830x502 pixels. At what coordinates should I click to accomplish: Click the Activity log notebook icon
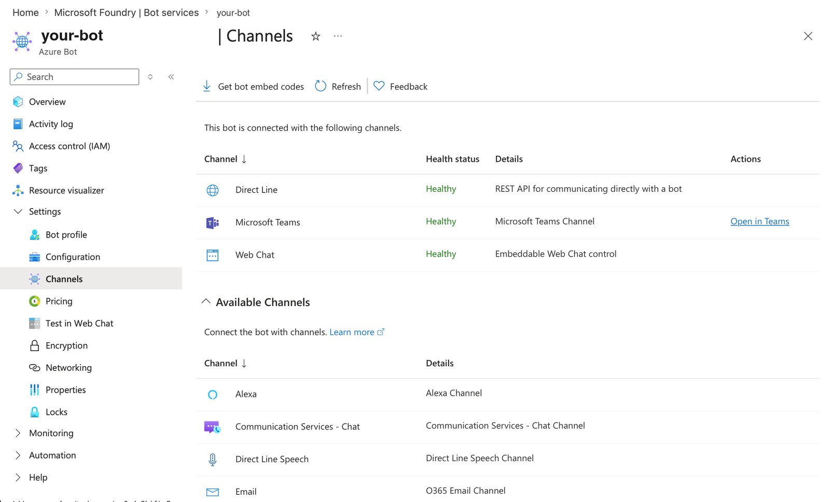coord(18,124)
